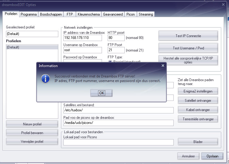Click the Lokaal pad voor Picons field
Image resolution: width=229 pixels, height=164 pixels.
coord(118,142)
